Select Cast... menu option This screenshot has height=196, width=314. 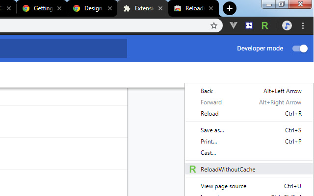(208, 153)
